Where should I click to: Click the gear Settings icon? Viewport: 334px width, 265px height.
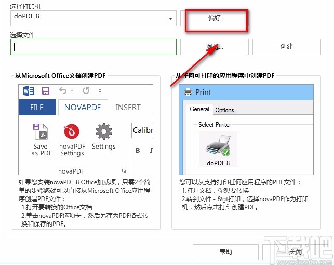coord(104,131)
